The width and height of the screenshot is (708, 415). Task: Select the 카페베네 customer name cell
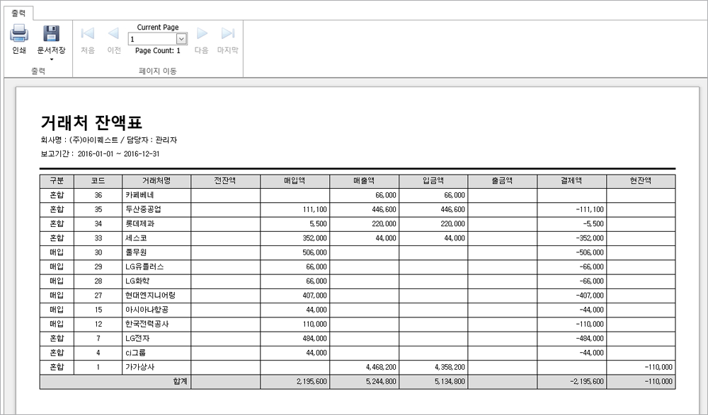[156, 195]
